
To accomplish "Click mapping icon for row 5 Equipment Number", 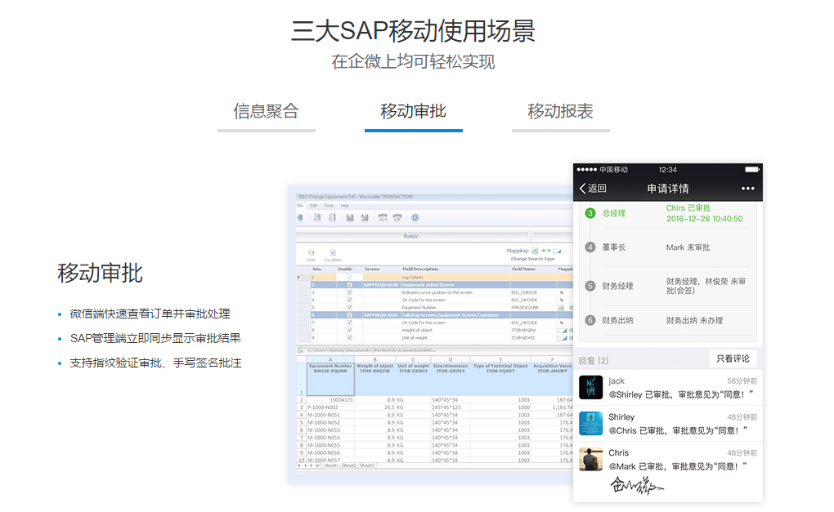I will coord(561,308).
